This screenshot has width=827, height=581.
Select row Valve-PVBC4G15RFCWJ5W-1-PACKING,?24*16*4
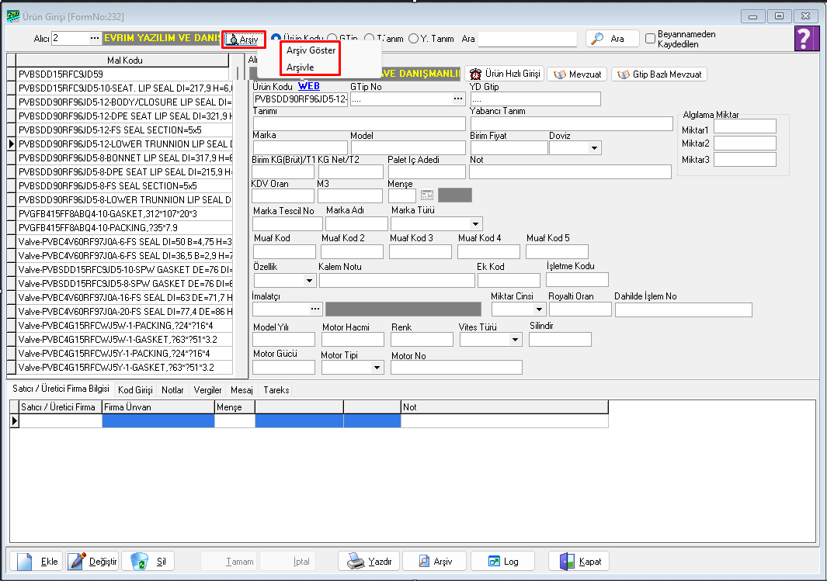124,326
